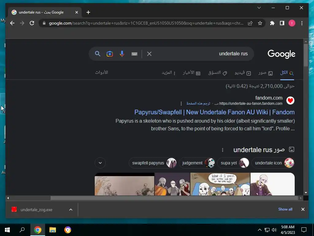The image size is (314, 236).
Task: Select the 'judgement' image chip
Action: pos(197,163)
